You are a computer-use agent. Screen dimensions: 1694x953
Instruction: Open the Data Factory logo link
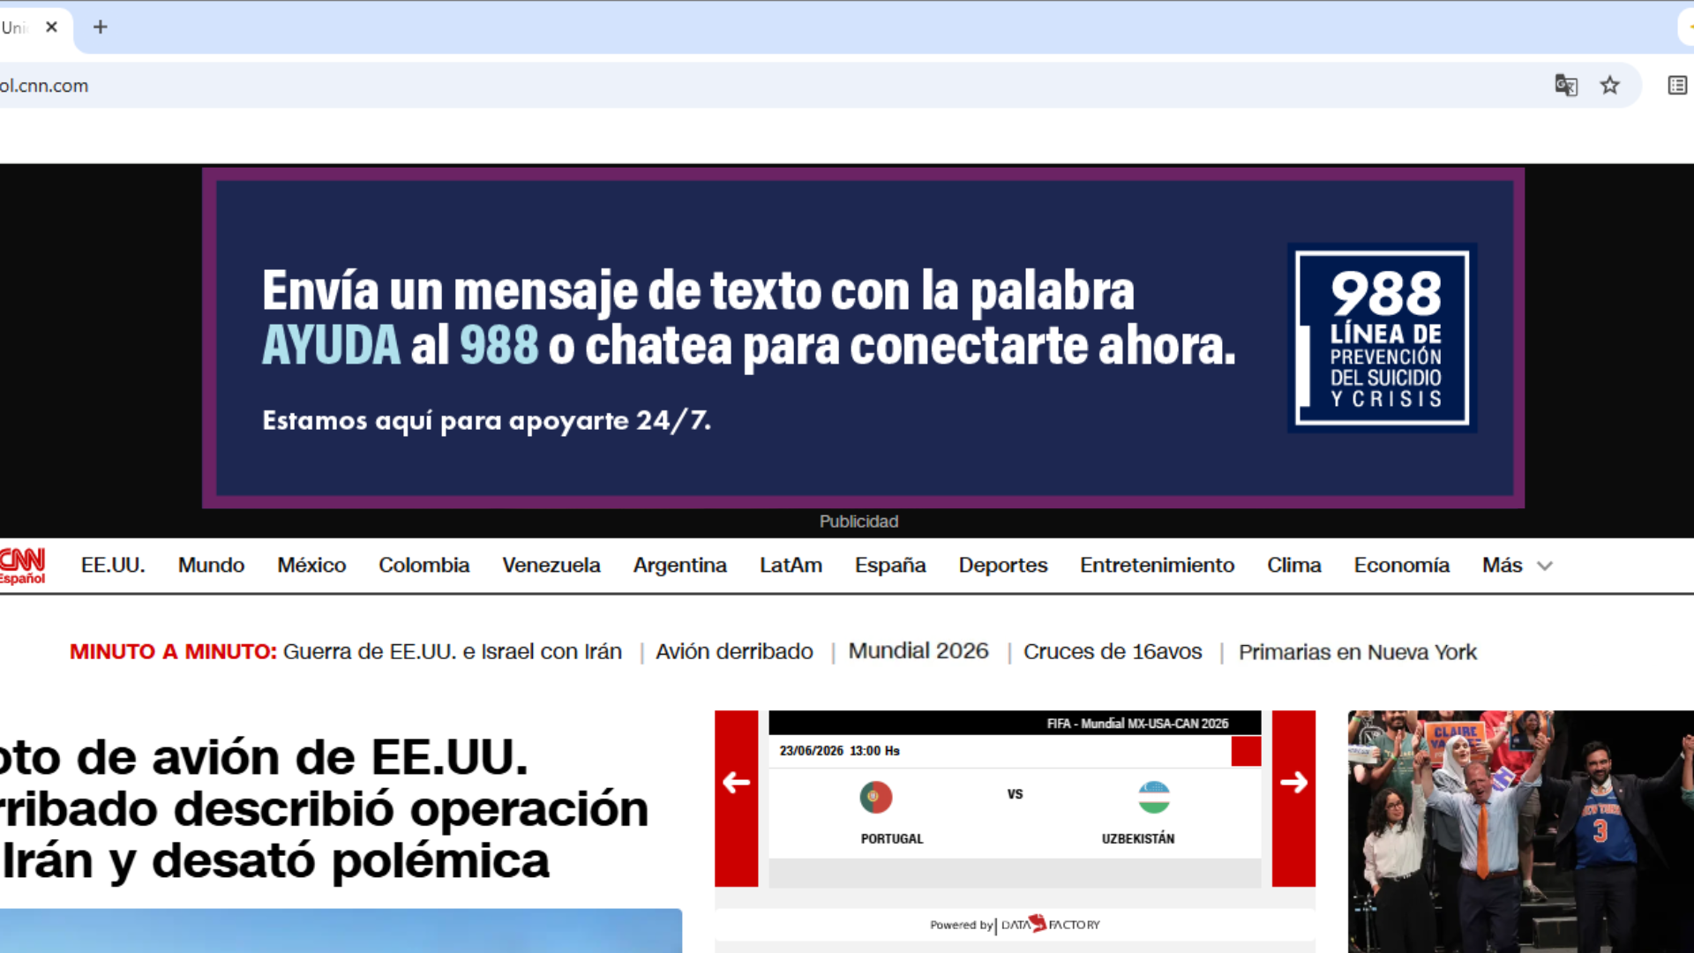1051,924
